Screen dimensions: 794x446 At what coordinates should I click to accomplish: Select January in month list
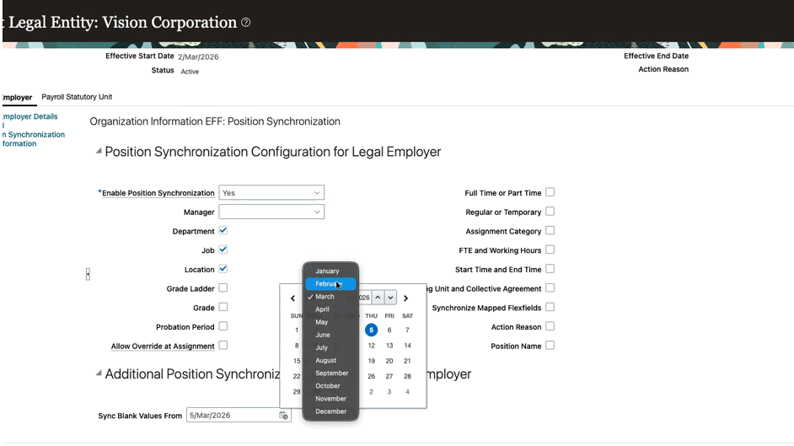(330, 271)
